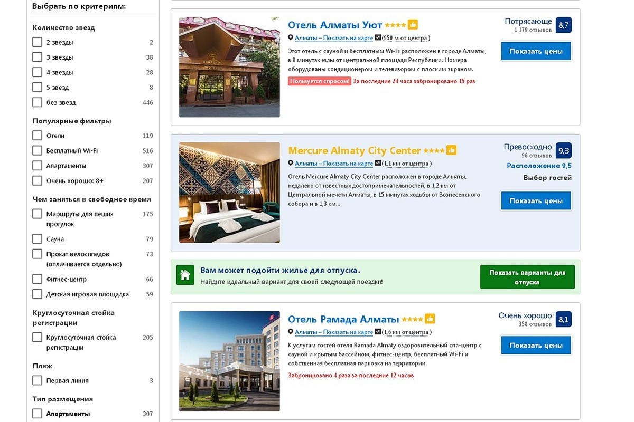634x422 pixels.
Task: Click the '358 отзывов' review count
Action: 535,324
